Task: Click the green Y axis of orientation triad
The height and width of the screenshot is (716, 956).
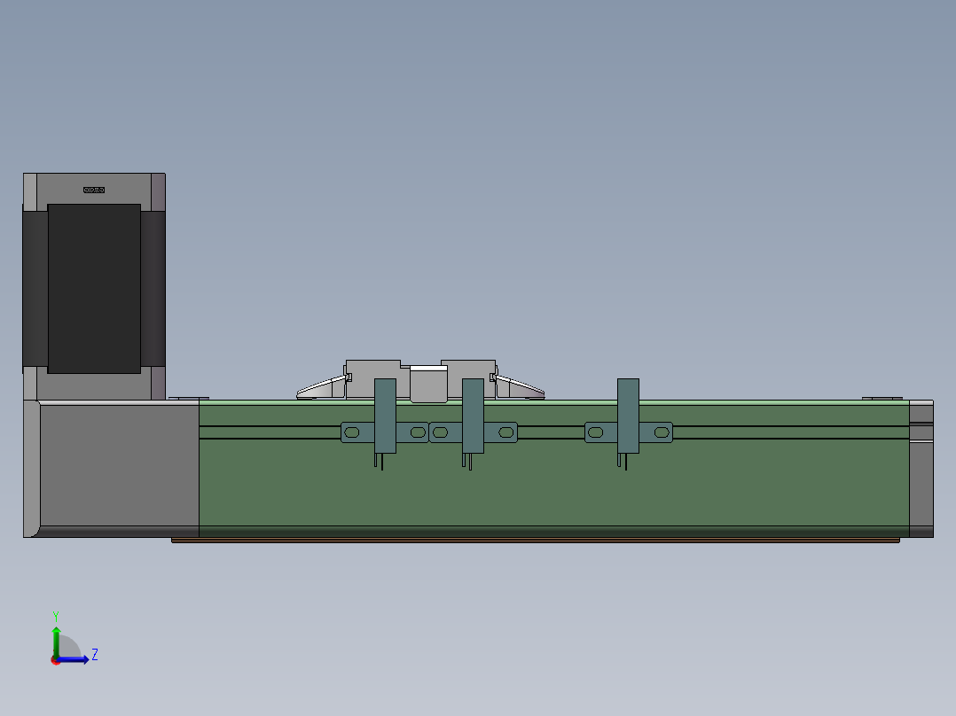Action: tap(56, 641)
